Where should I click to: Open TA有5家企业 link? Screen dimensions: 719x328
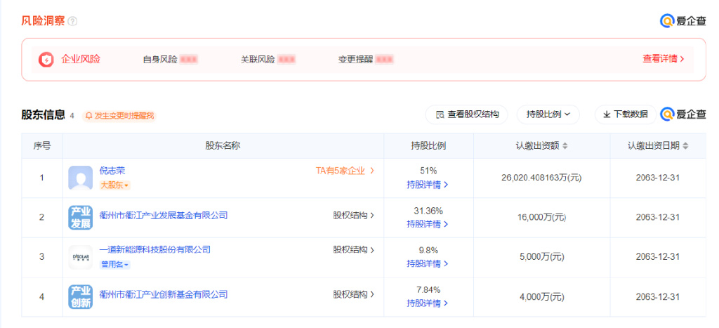tap(345, 171)
